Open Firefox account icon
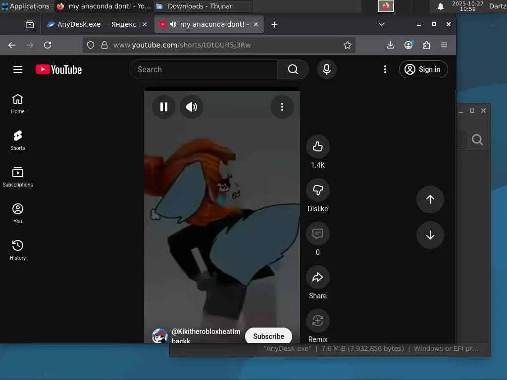The width and height of the screenshot is (507, 380). click(x=408, y=45)
